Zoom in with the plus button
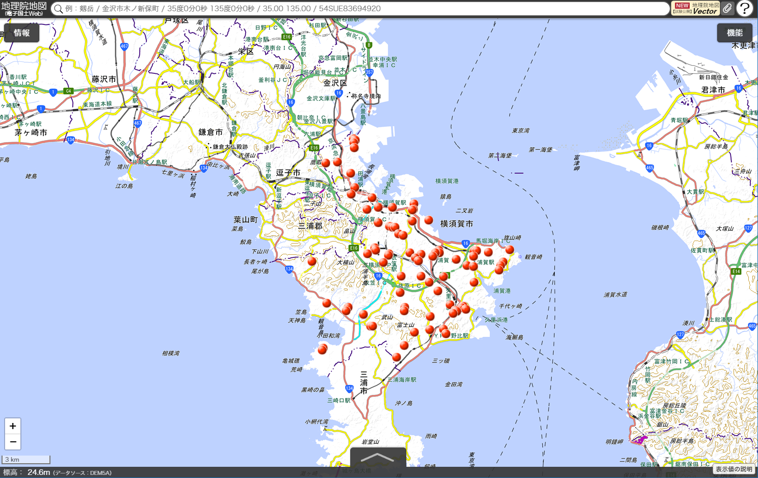758x478 pixels. 13,426
